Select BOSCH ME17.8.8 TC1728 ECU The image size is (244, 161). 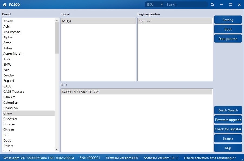click(x=81, y=92)
